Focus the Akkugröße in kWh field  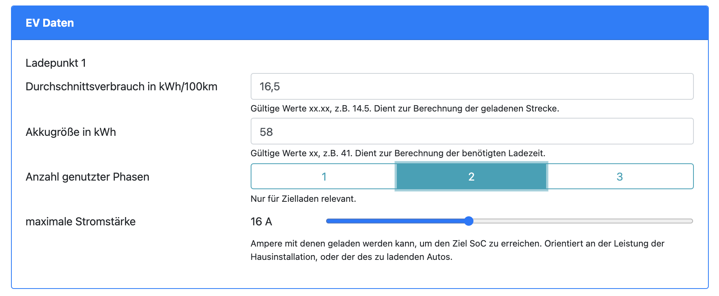(471, 132)
